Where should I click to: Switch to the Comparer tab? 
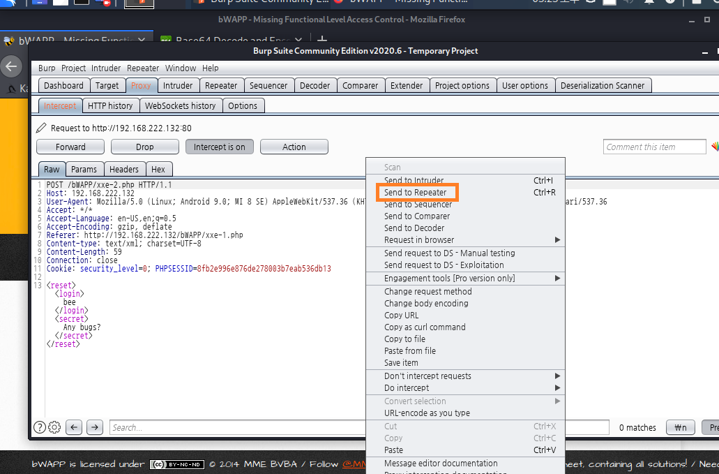(361, 85)
